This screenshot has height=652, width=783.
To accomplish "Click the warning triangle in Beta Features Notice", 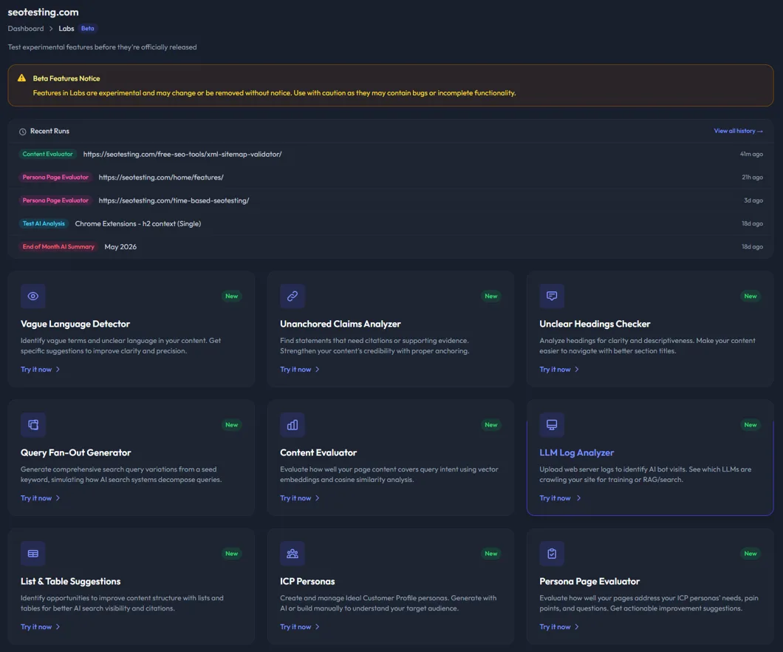I will pyautogui.click(x=21, y=78).
